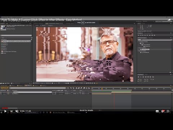Seek along the red YouTube progress bar
This screenshot has height=130, width=173.
[x=86, y=108]
